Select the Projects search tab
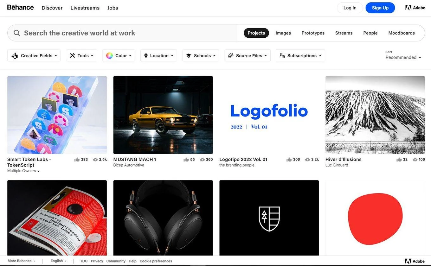 tap(256, 33)
